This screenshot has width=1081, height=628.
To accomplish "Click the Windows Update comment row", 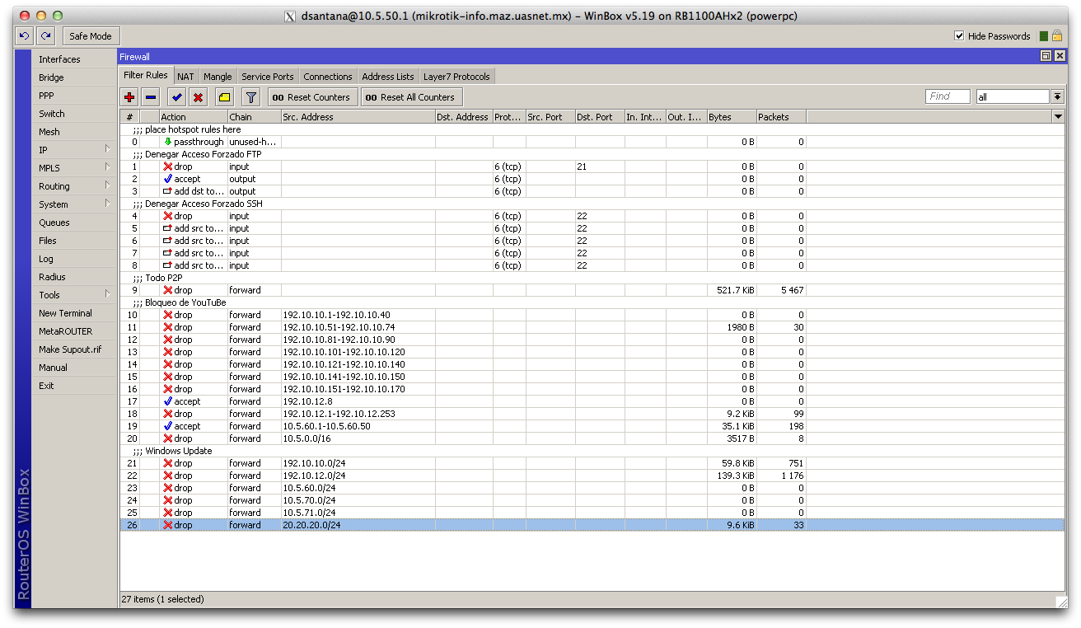I will coord(592,451).
